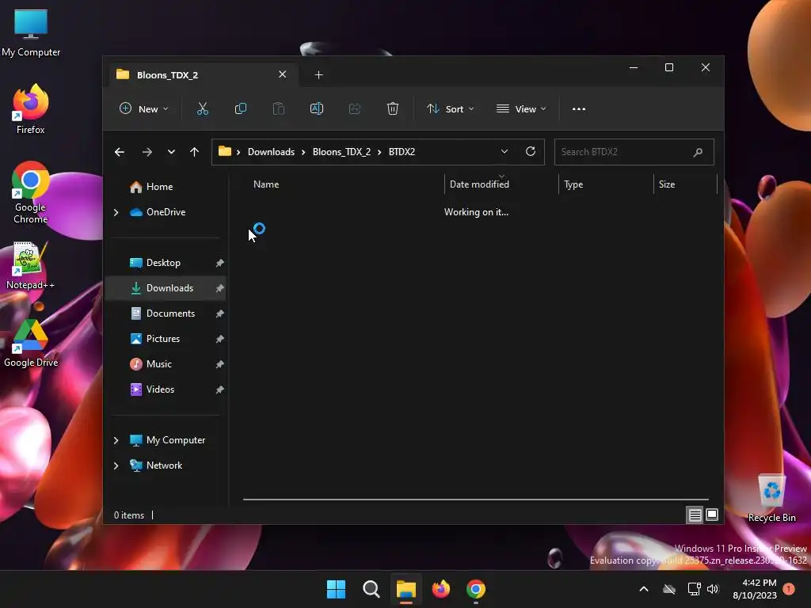Open the Windows Start menu
The image size is (811, 608).
pyautogui.click(x=336, y=589)
